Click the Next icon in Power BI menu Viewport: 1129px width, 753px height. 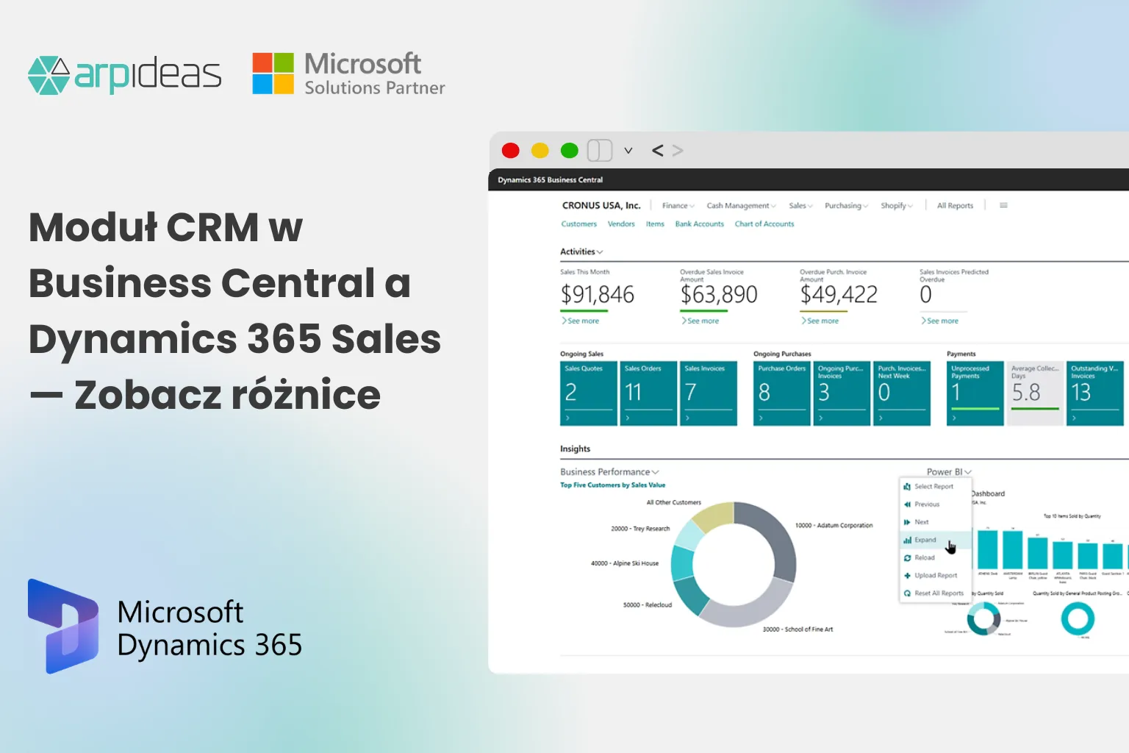tap(907, 522)
